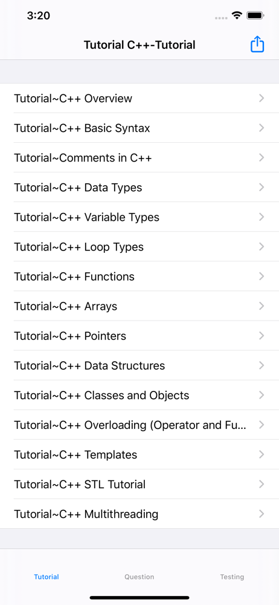Expand chevron beside Comments in C++

click(x=261, y=157)
